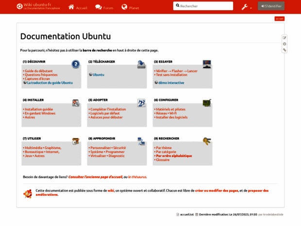Open the Virtualiser link
The height and width of the screenshot is (226, 301).
tap(98, 156)
